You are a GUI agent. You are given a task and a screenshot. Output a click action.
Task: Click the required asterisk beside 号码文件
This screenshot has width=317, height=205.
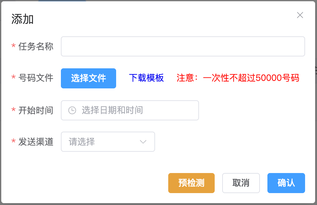tap(13, 78)
